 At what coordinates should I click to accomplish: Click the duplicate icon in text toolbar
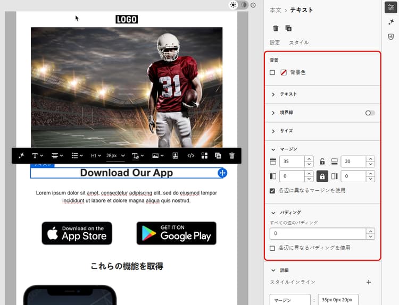coord(218,156)
